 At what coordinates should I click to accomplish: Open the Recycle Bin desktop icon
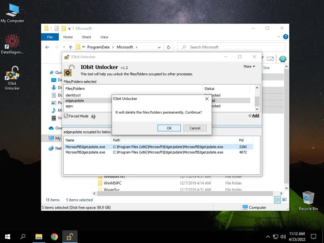[x=308, y=201]
